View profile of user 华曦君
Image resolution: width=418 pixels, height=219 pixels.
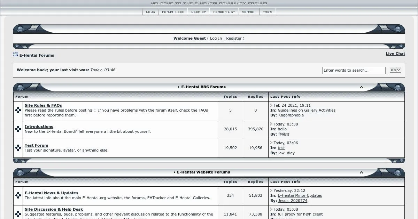click(x=284, y=134)
